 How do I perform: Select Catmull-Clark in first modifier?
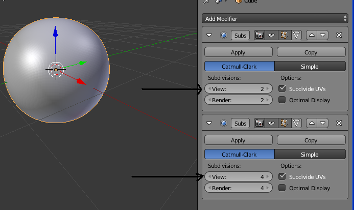(239, 66)
